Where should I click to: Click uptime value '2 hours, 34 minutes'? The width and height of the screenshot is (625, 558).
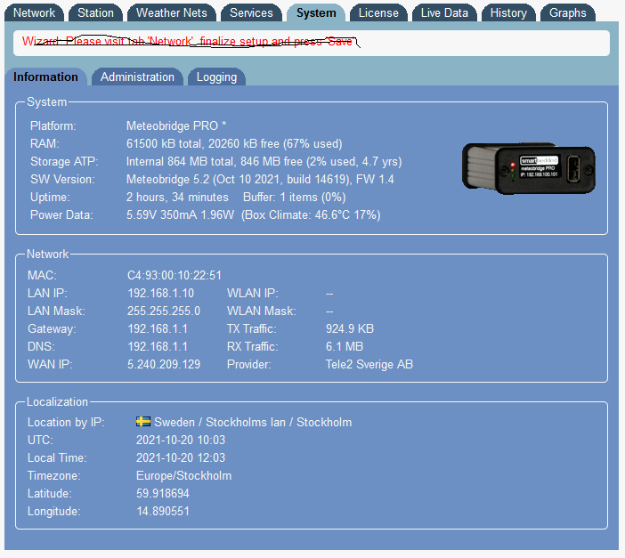[x=177, y=197]
